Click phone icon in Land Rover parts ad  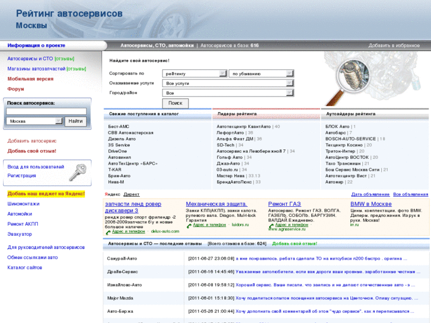108,232
